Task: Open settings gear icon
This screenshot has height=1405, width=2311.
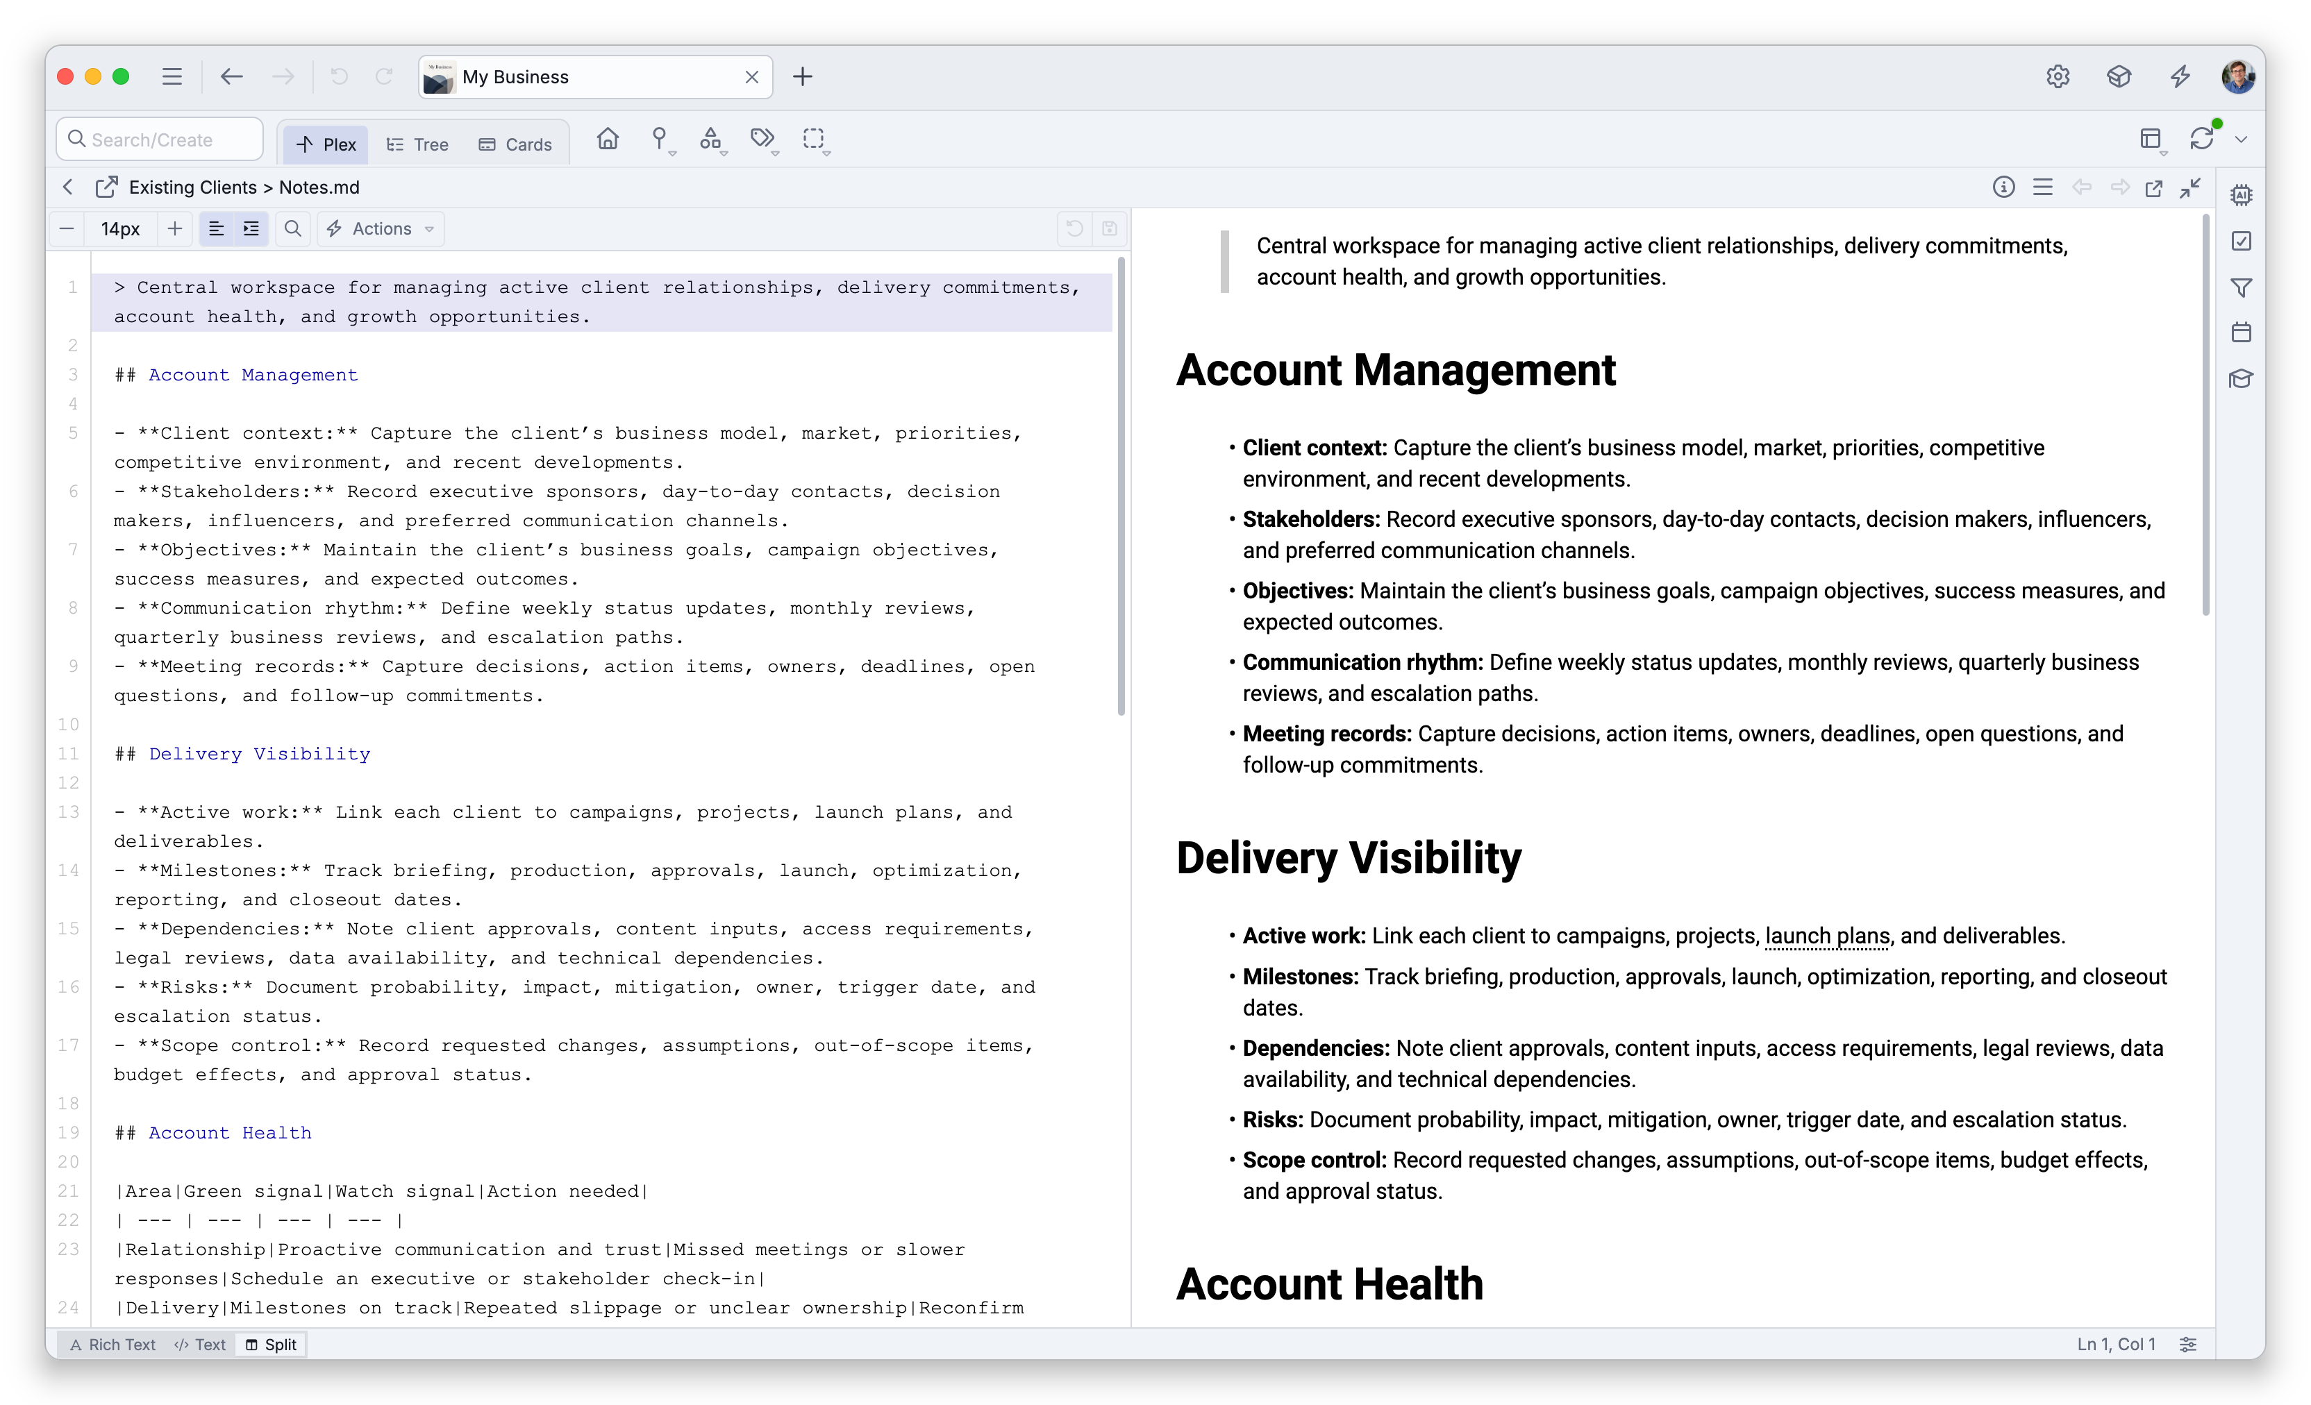Action: 2058,77
